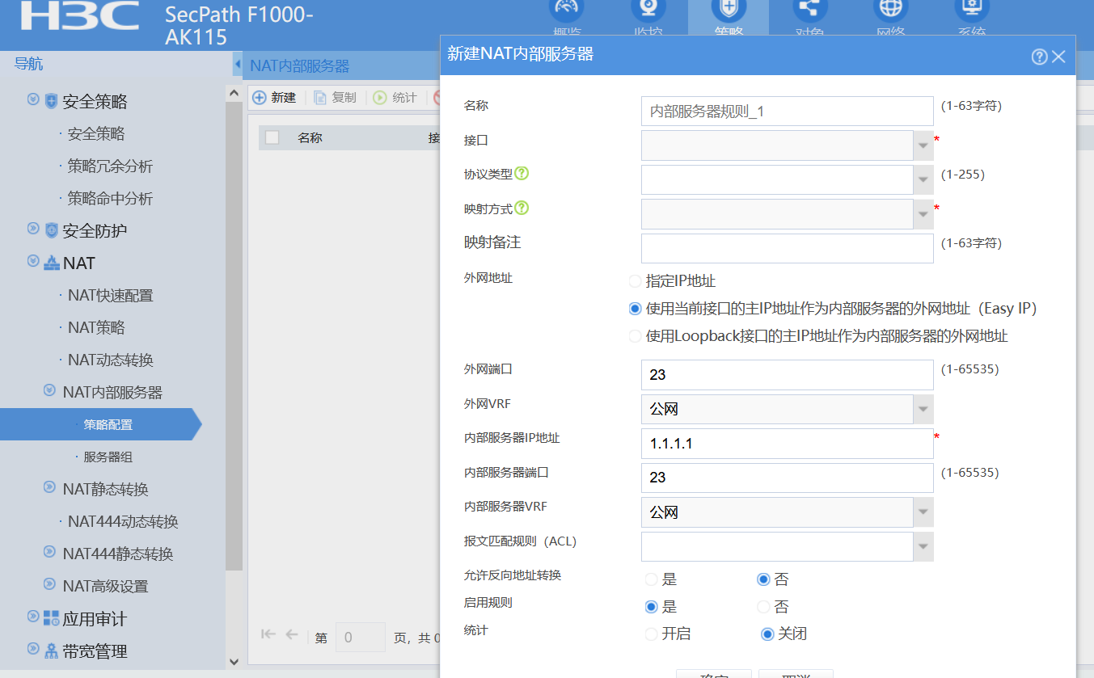
Task: Expand the NAT静态转换 tree node
Action: tap(49, 488)
